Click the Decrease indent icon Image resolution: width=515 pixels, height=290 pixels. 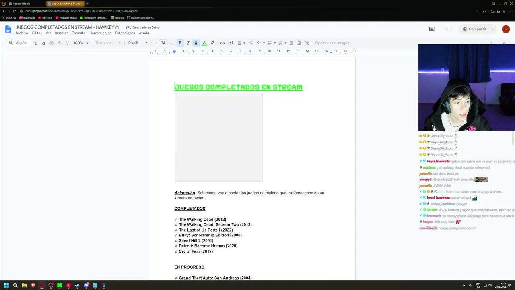click(291, 43)
